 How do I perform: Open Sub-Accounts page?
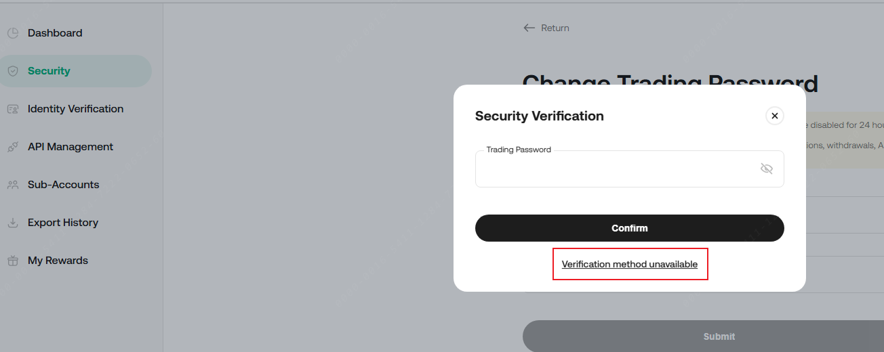pyautogui.click(x=63, y=185)
